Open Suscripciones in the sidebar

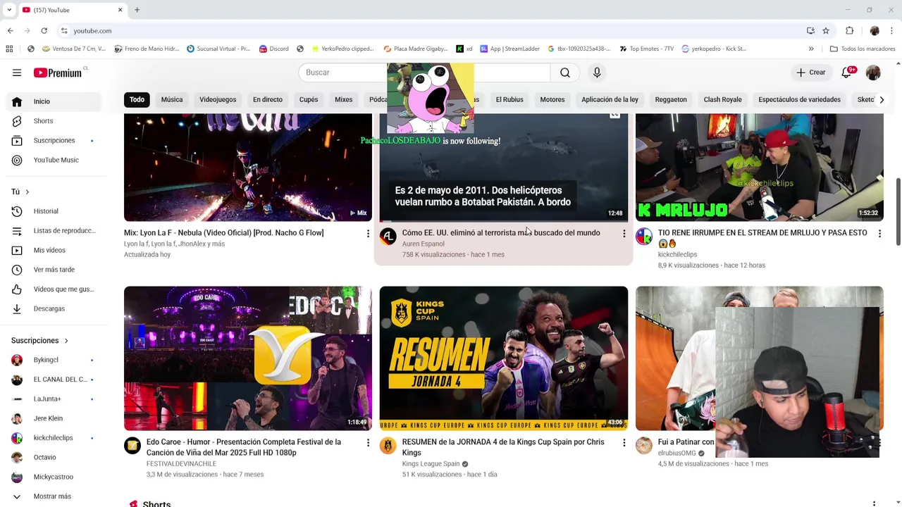click(x=54, y=141)
